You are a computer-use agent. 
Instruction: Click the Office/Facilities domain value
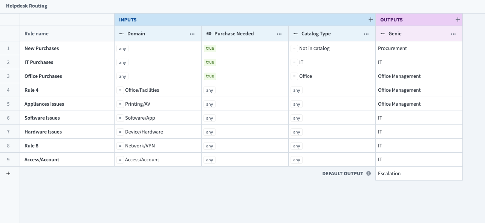click(142, 90)
